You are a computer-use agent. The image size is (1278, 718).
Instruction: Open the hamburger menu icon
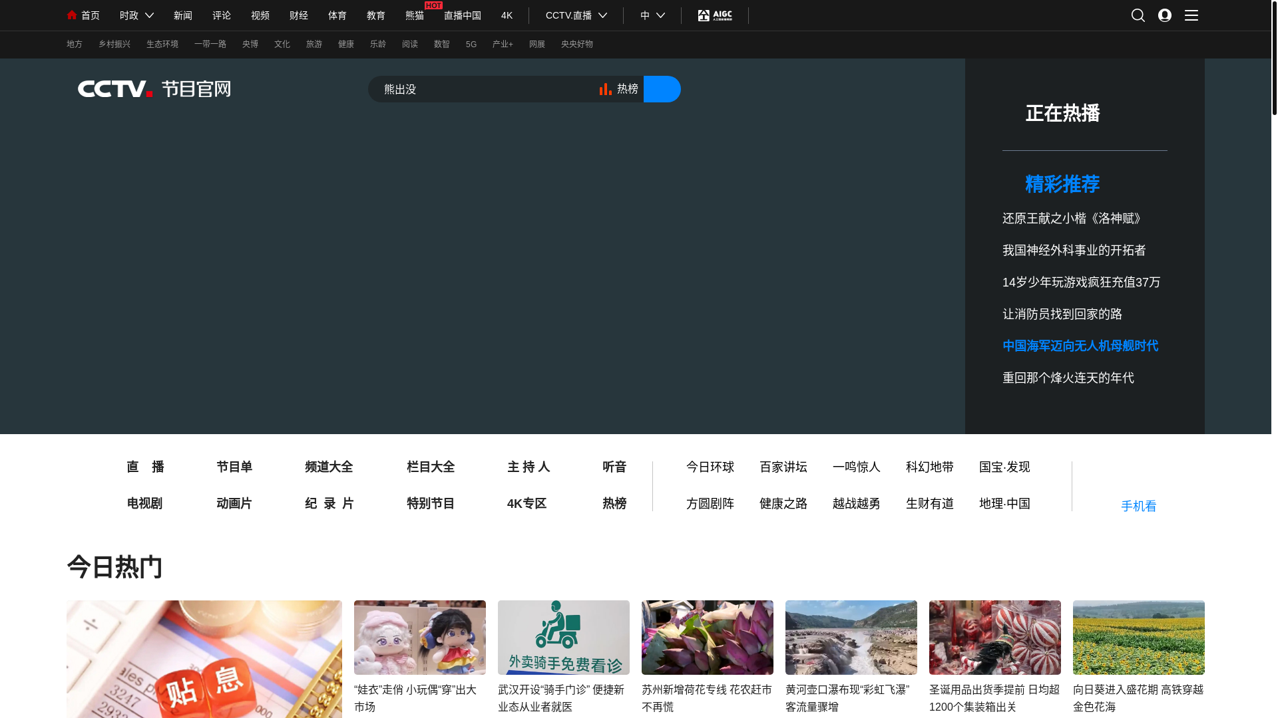click(1191, 15)
